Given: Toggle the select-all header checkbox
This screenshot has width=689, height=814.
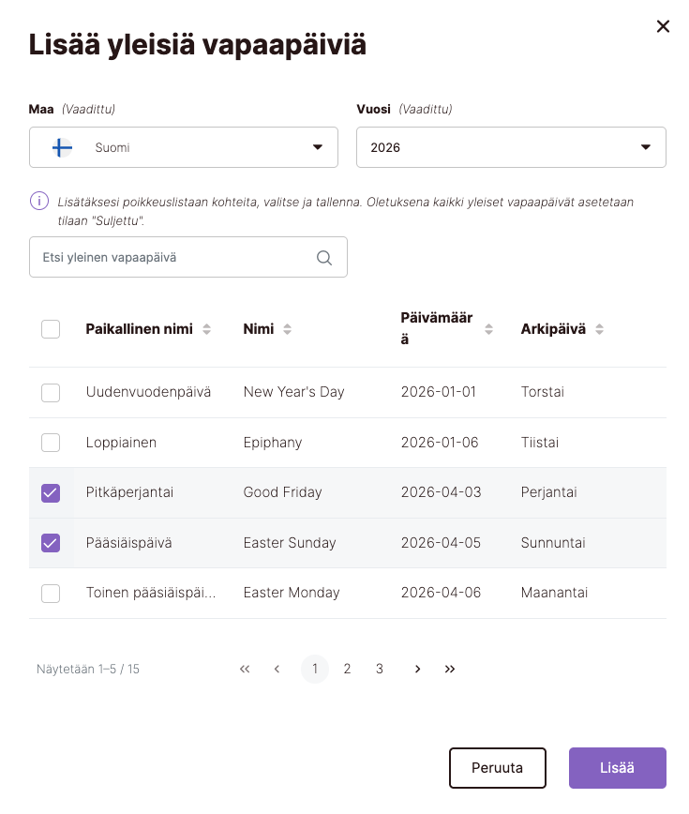Looking at the screenshot, I should point(51,329).
